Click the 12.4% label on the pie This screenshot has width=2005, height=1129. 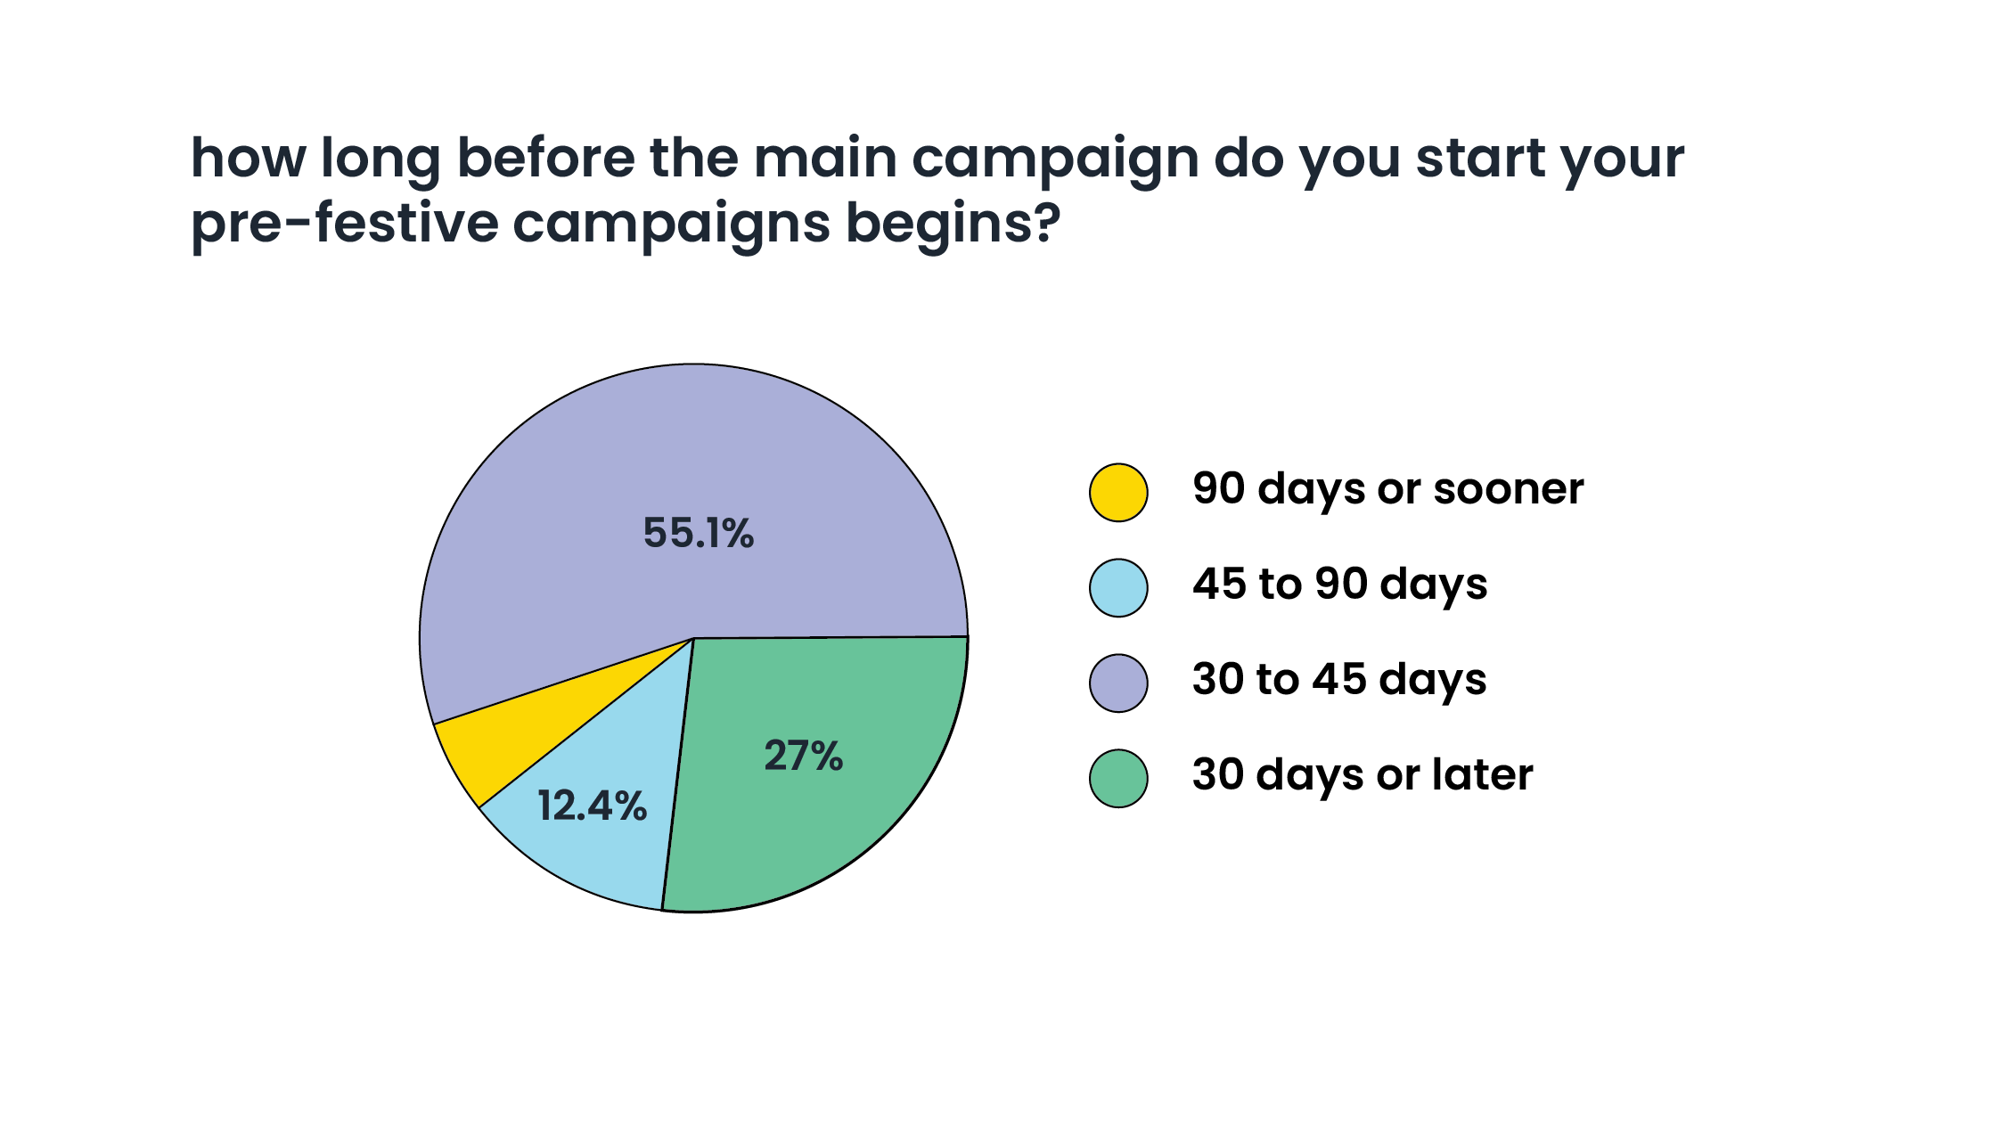pos(592,806)
